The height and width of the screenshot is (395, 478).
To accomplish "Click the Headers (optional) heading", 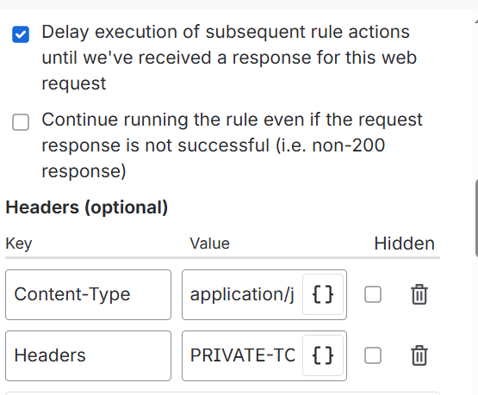I will click(87, 207).
